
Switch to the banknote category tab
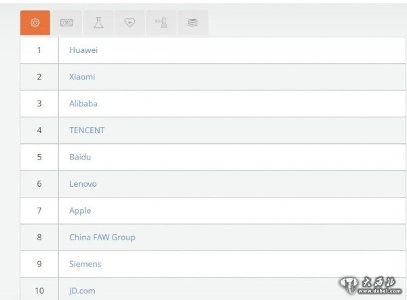(x=66, y=23)
